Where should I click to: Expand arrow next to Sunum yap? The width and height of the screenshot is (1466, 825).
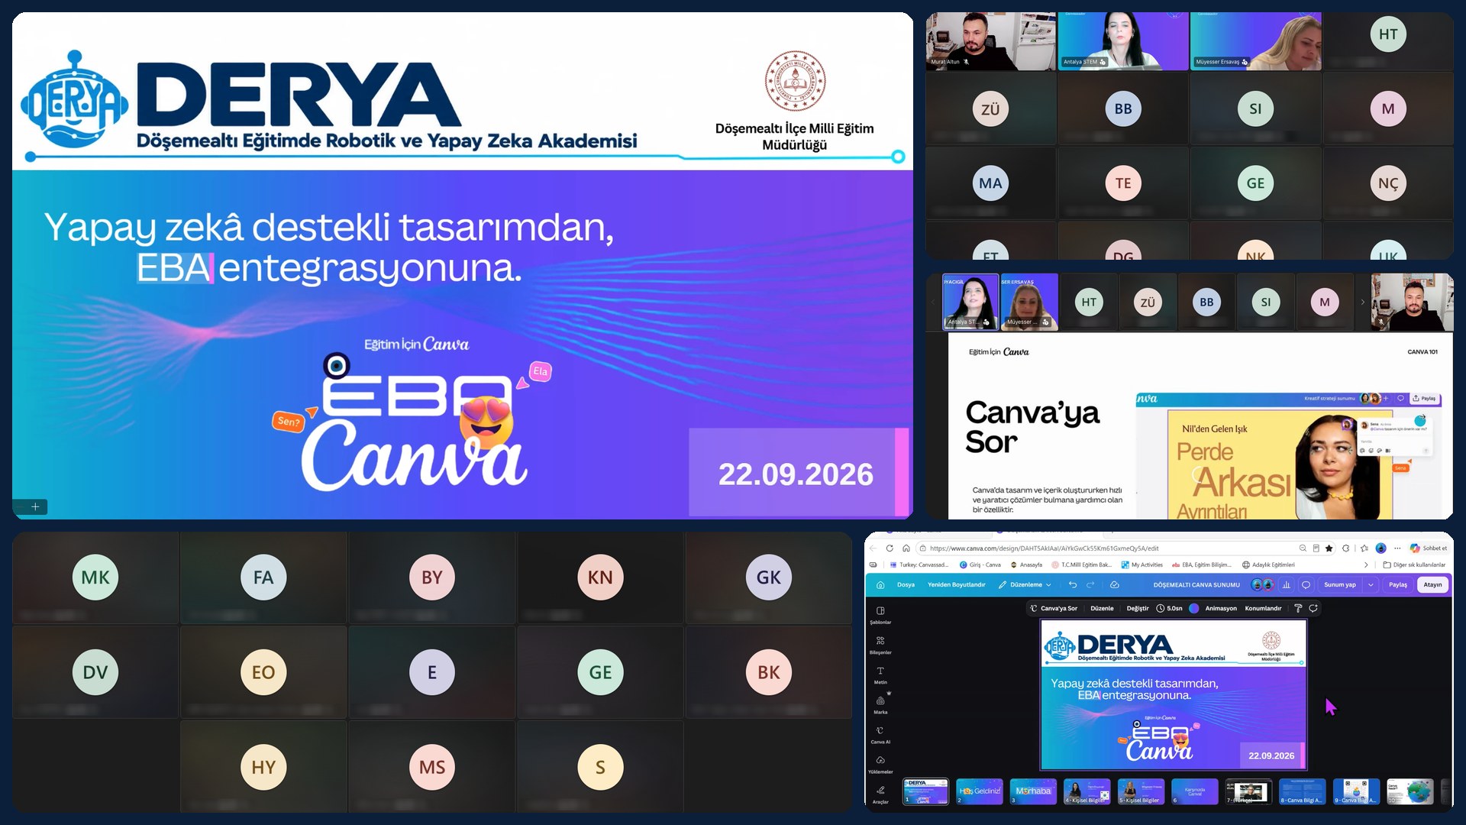[1371, 585]
